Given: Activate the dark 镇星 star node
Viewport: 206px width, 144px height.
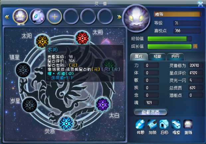Looking at the screenshot, I should coord(23,70).
